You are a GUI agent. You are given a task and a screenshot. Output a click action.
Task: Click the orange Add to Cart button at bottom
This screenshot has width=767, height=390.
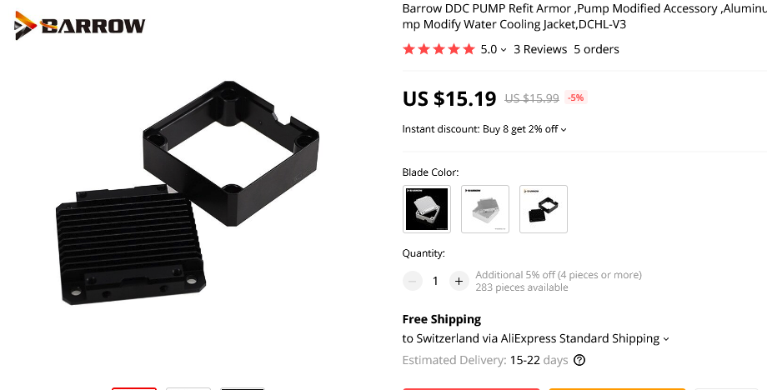(616, 389)
